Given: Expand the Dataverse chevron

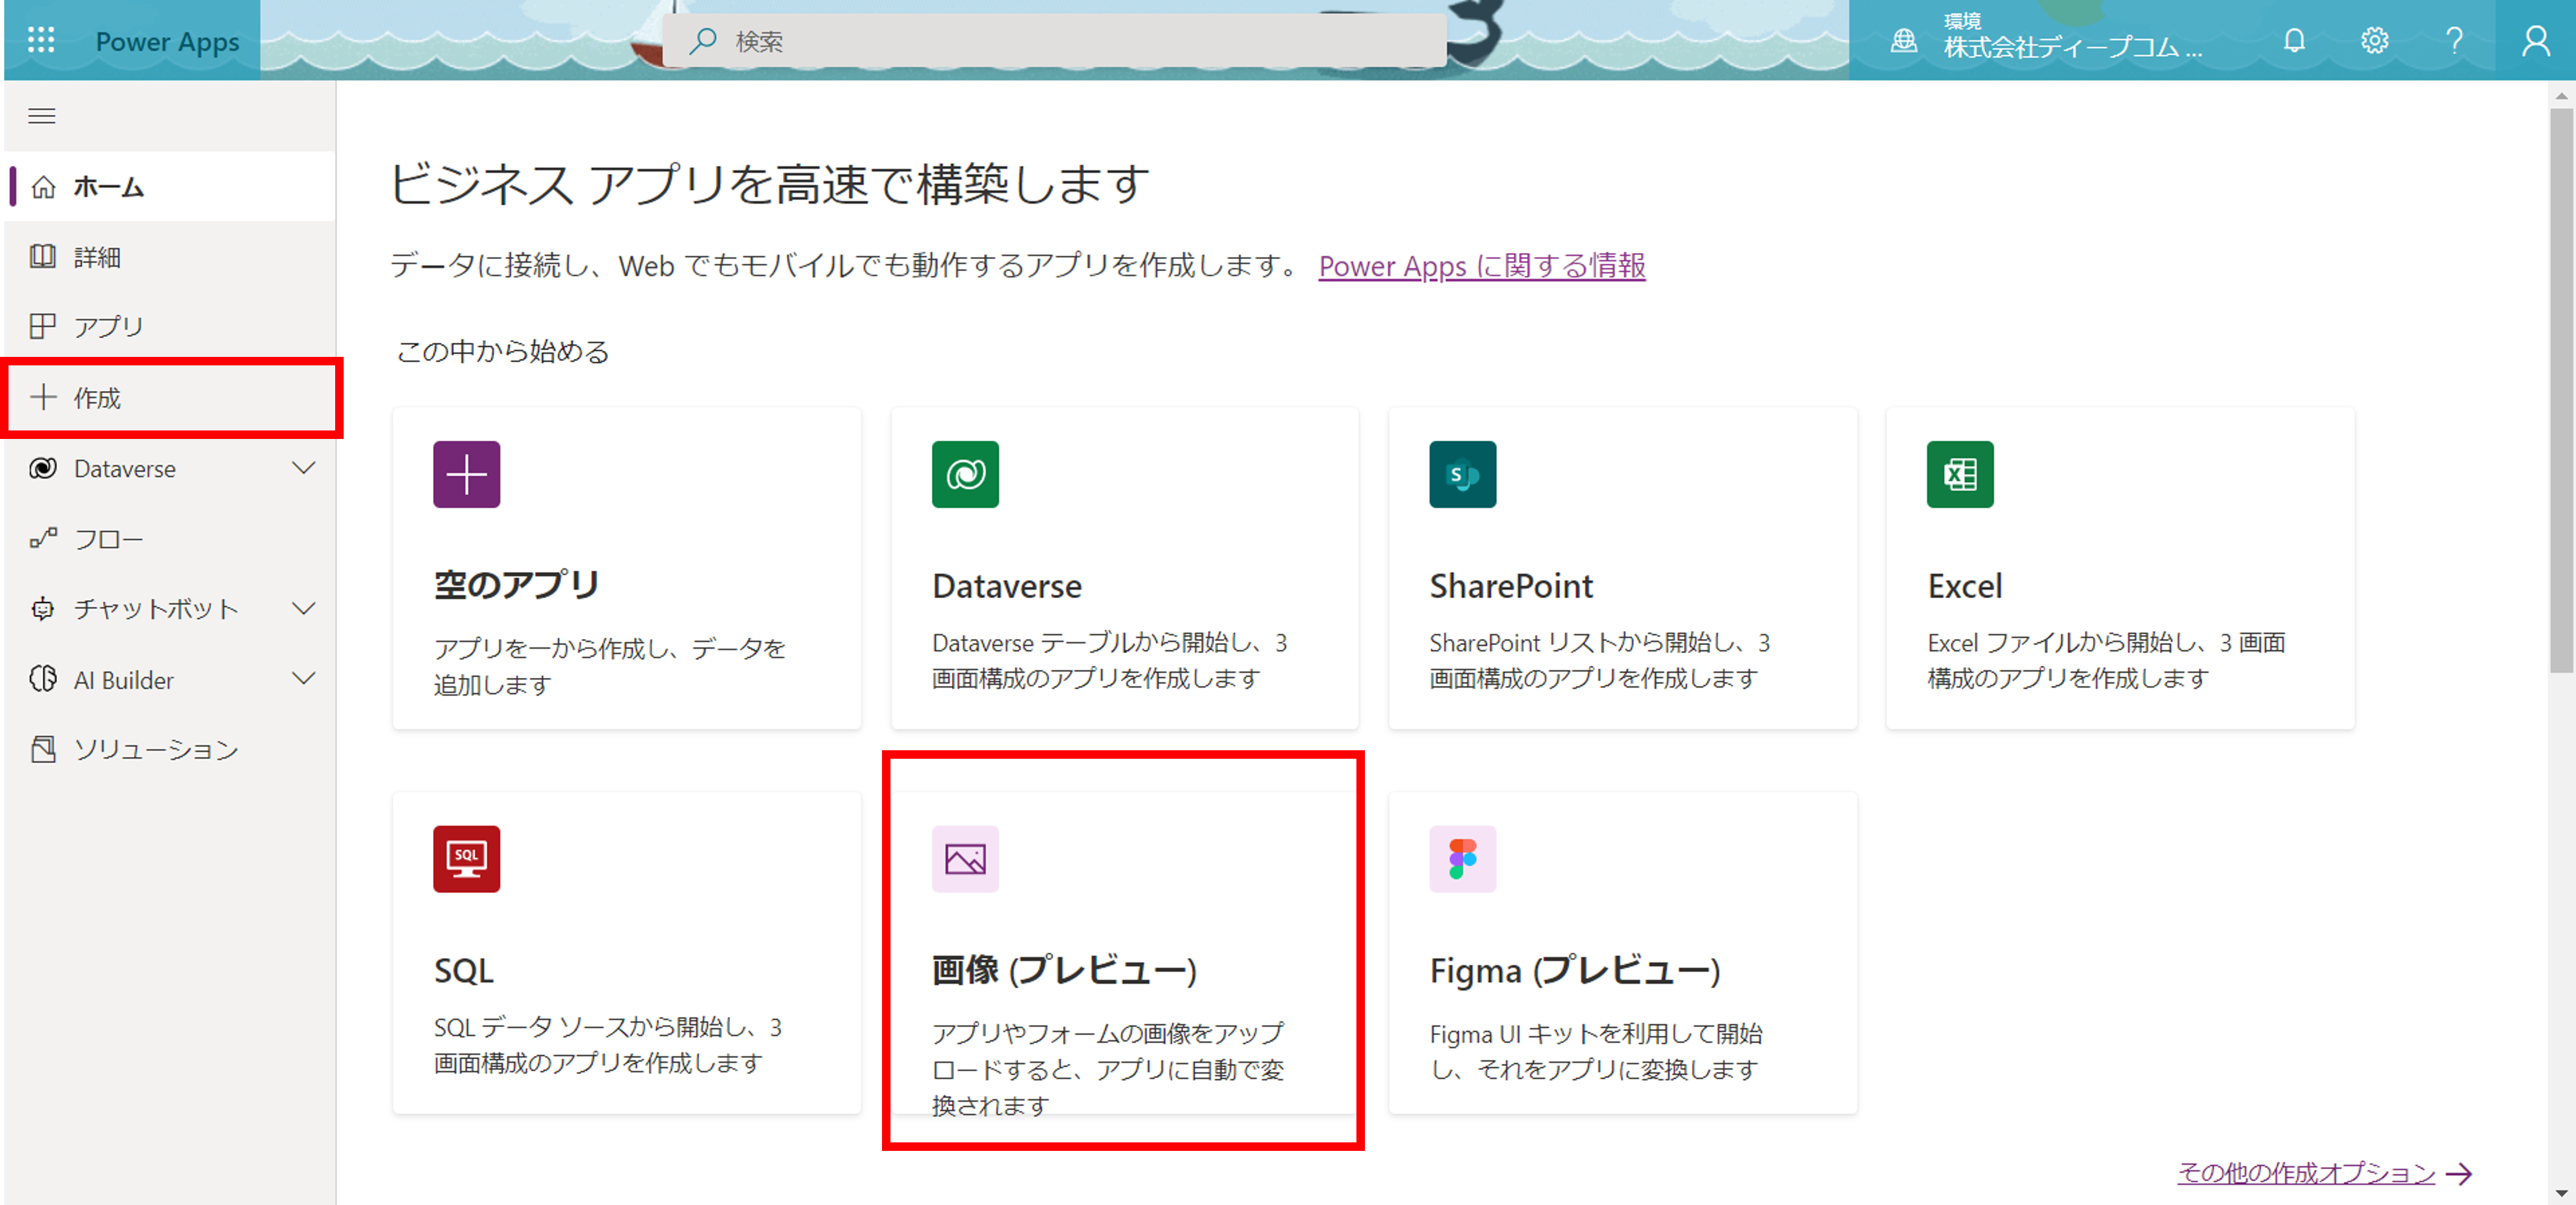Looking at the screenshot, I should (x=304, y=468).
